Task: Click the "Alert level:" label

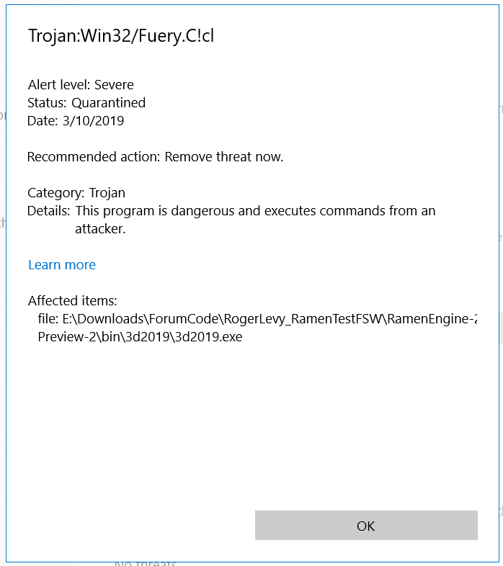Action: 59,85
